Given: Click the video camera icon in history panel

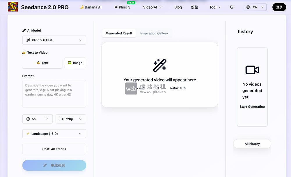Looking at the screenshot, I should click(252, 70).
